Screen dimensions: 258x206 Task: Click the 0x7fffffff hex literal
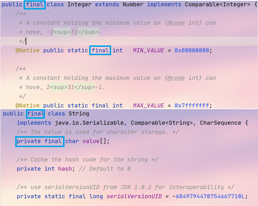coord(192,105)
